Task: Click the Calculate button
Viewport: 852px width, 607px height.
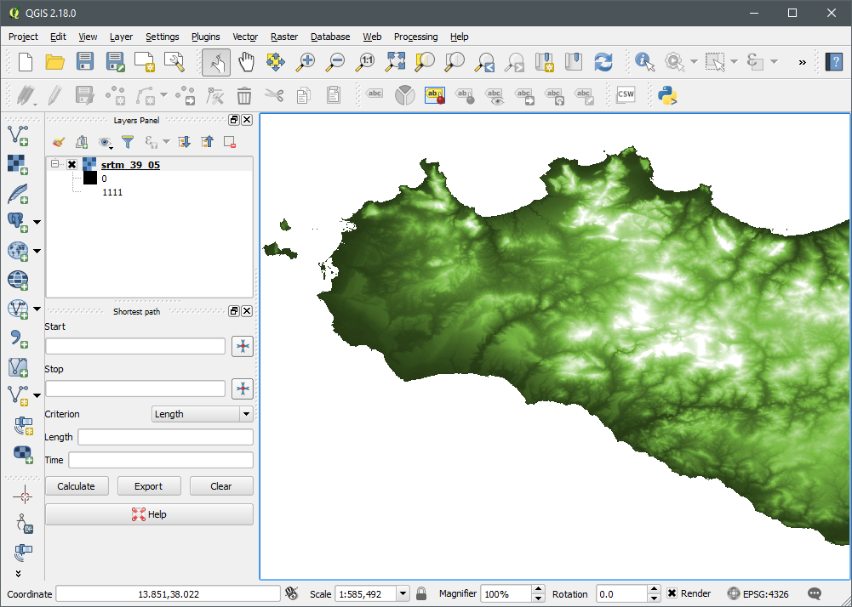Action: click(76, 486)
